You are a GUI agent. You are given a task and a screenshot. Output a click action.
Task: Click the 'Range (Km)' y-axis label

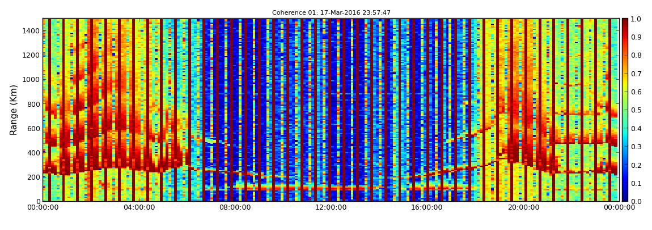14,110
